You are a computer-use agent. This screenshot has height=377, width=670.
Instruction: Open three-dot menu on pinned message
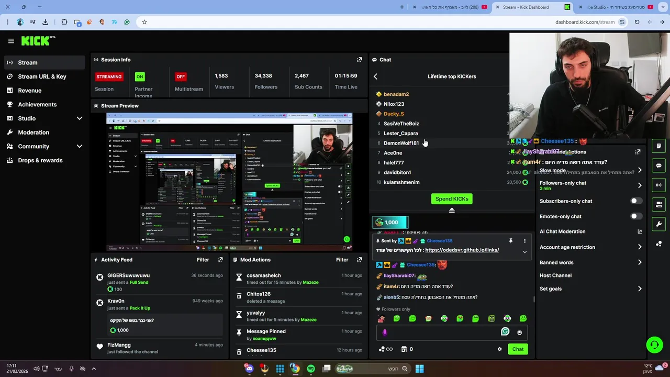coord(524,241)
